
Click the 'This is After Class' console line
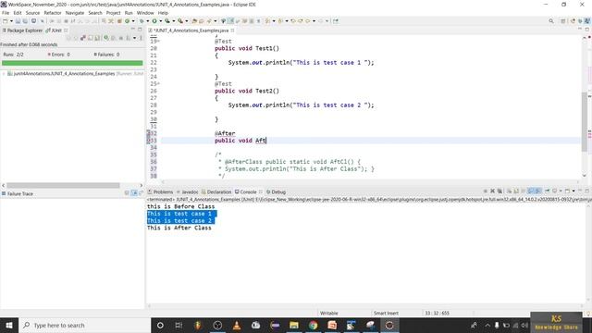tap(179, 228)
